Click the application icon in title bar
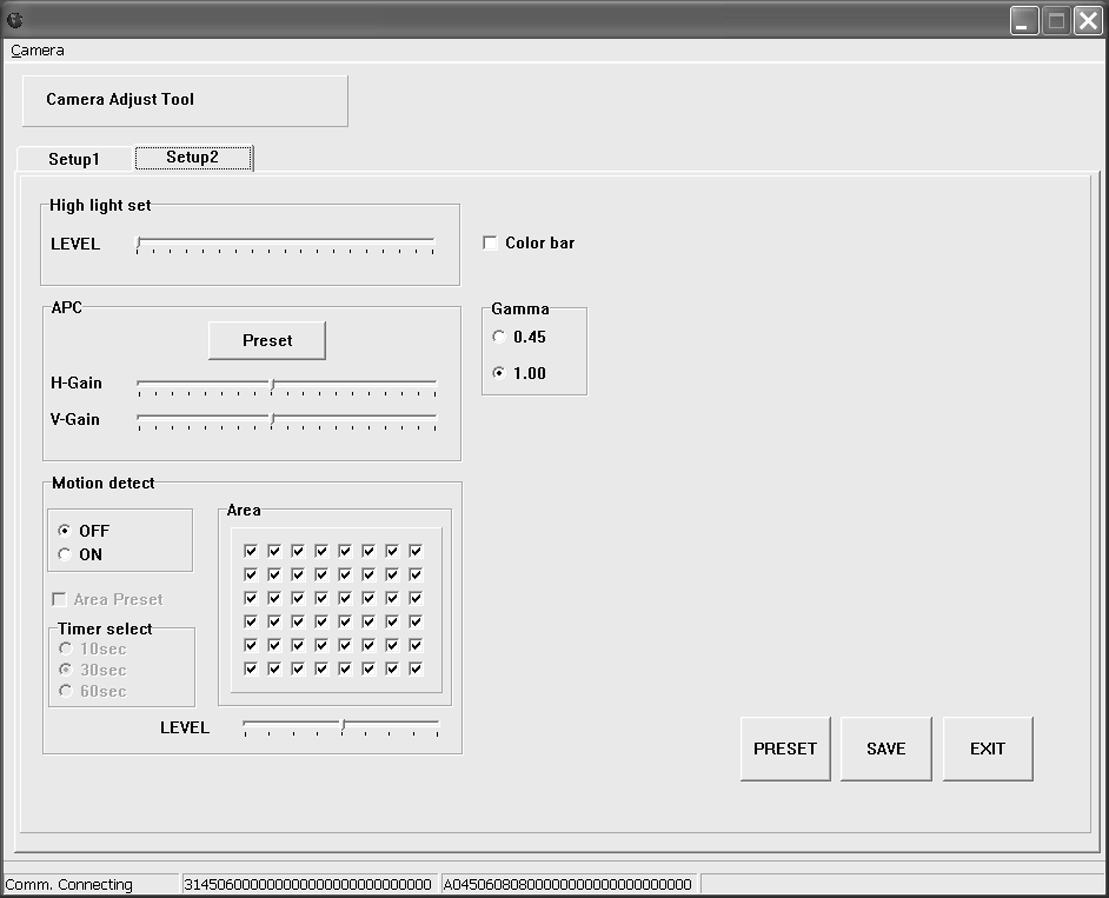This screenshot has width=1109, height=898. 14,20
